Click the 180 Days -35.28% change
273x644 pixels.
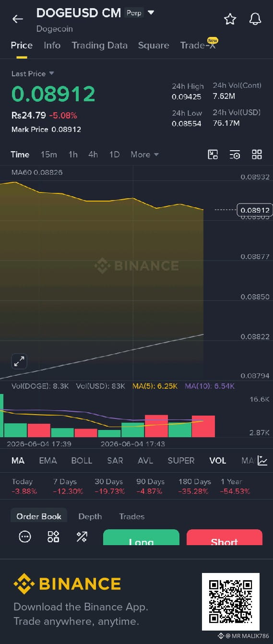coord(194,487)
